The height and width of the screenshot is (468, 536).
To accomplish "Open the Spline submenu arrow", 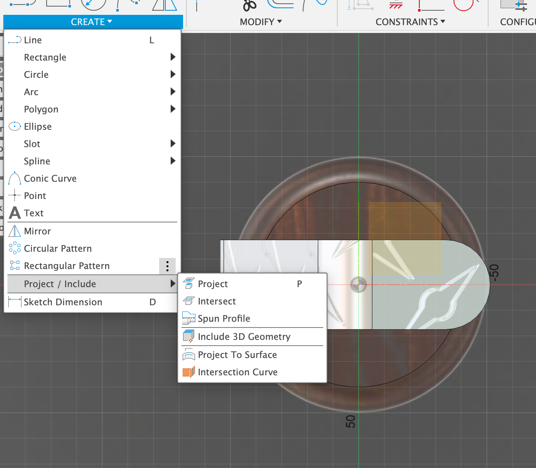I will (x=173, y=161).
